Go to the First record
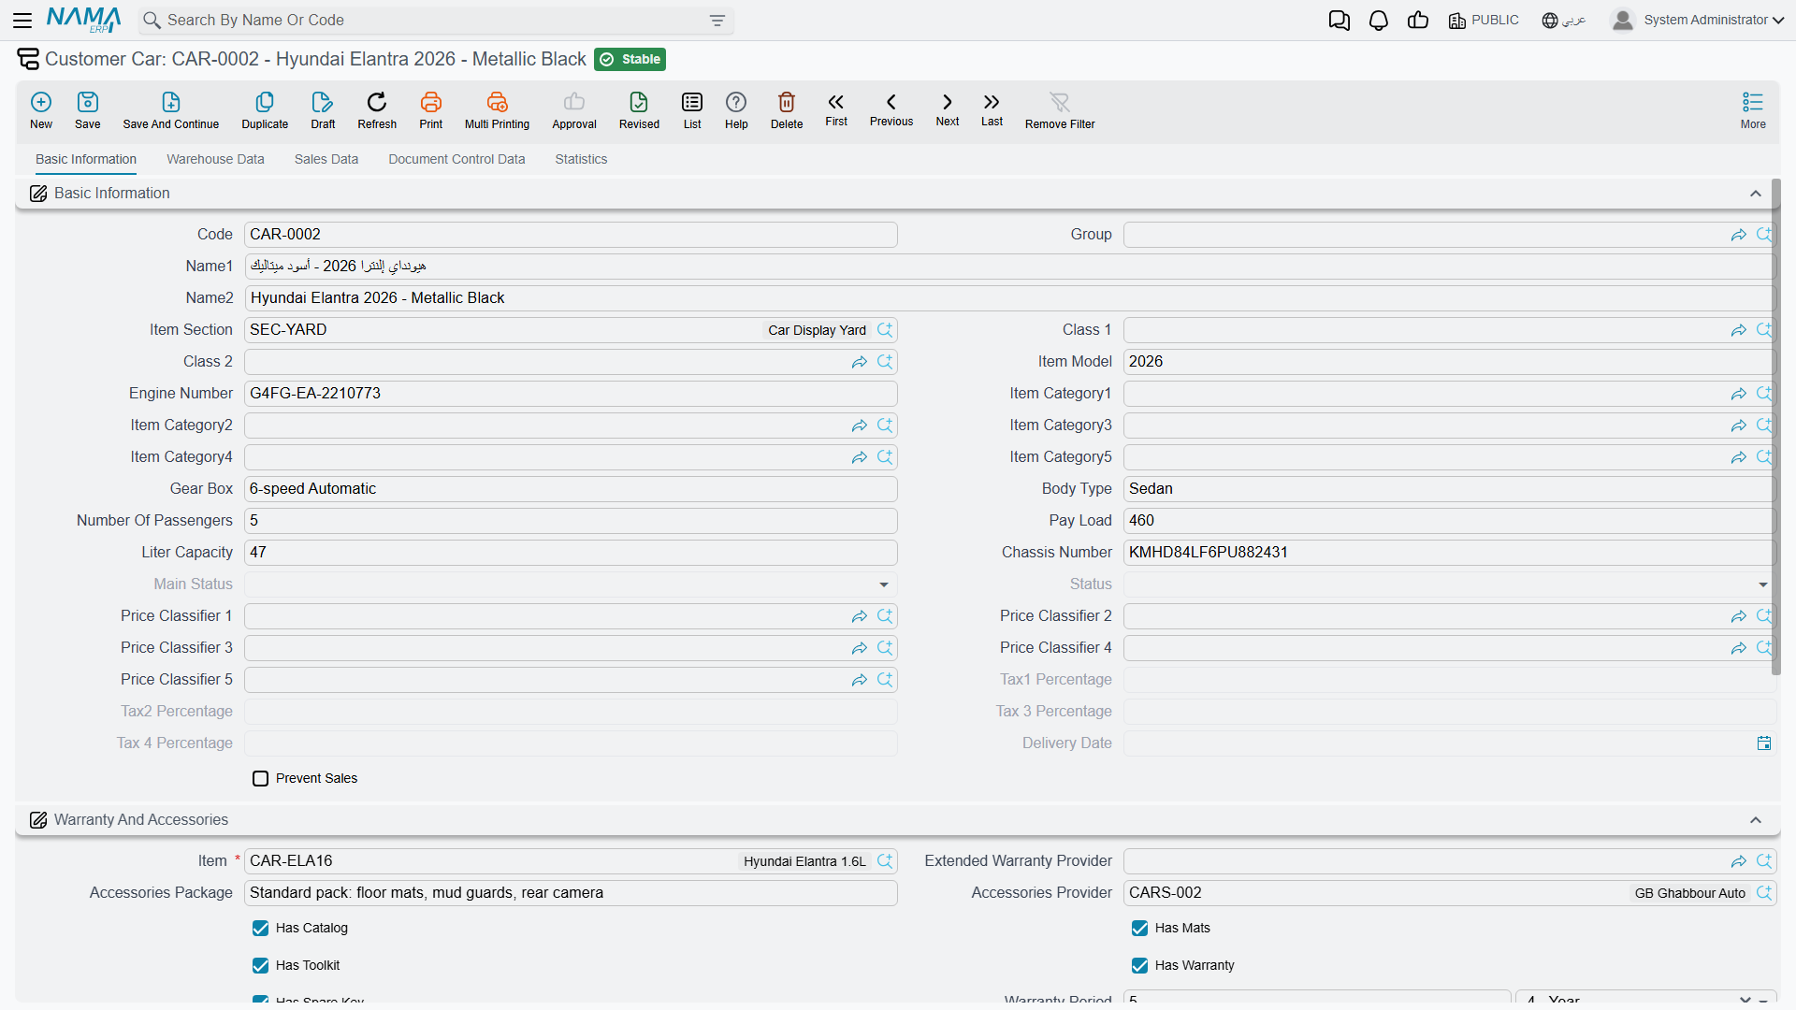Viewport: 1796px width, 1010px height. [836, 109]
